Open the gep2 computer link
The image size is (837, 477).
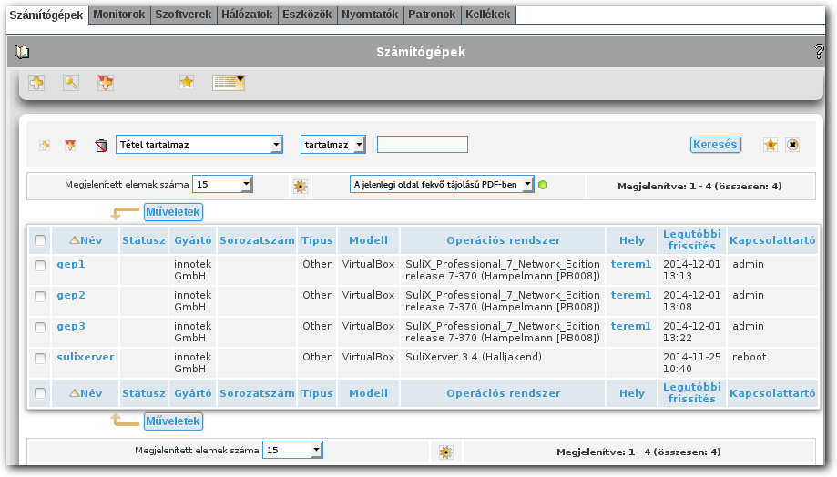71,295
